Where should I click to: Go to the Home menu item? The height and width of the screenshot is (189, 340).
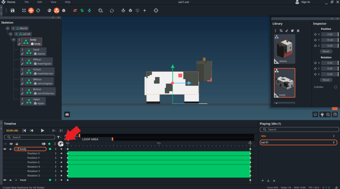tap(11, 2)
